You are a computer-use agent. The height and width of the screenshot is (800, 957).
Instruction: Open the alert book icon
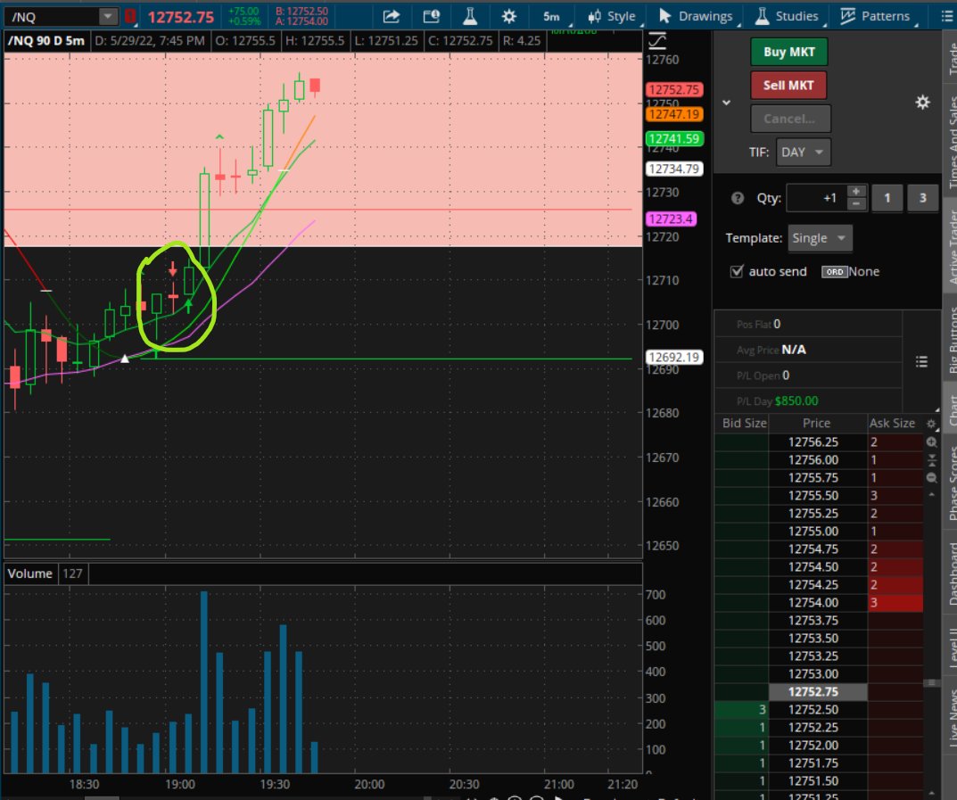pos(431,16)
